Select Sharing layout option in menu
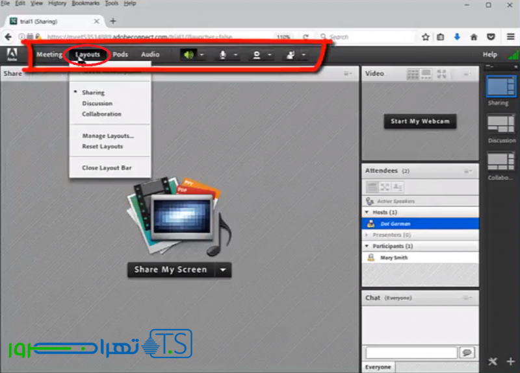Image resolution: width=520 pixels, height=373 pixels. pyautogui.click(x=93, y=93)
